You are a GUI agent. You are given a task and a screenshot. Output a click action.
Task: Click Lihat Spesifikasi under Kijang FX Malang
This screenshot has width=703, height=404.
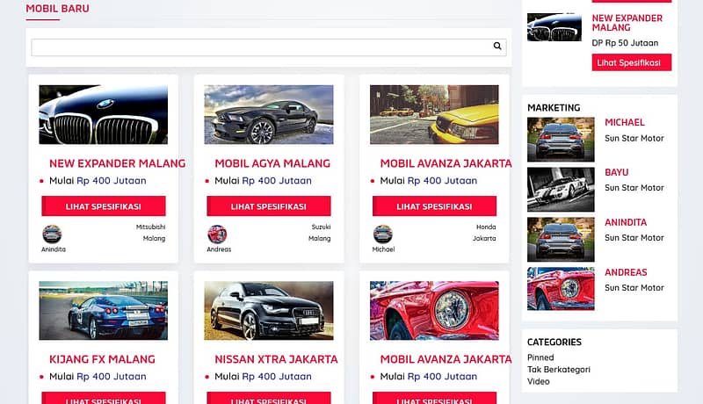tap(104, 398)
